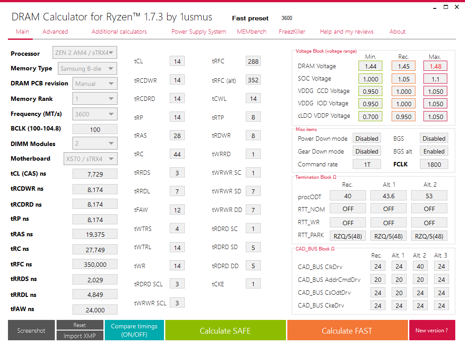Click the Power Down mode Disabled value

[x=367, y=138]
